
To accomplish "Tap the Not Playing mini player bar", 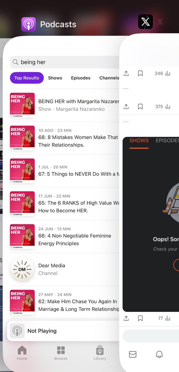I will (x=63, y=331).
